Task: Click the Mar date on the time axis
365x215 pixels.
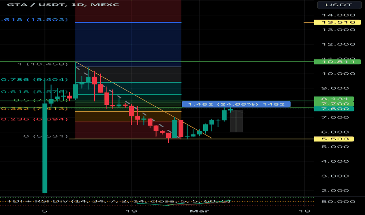Action: (199, 211)
